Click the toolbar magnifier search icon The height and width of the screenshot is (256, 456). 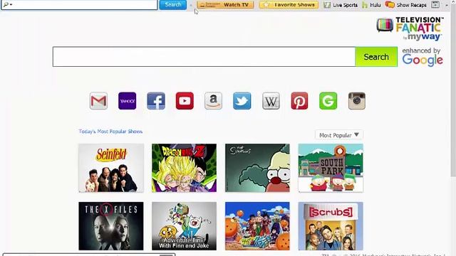point(6,5)
